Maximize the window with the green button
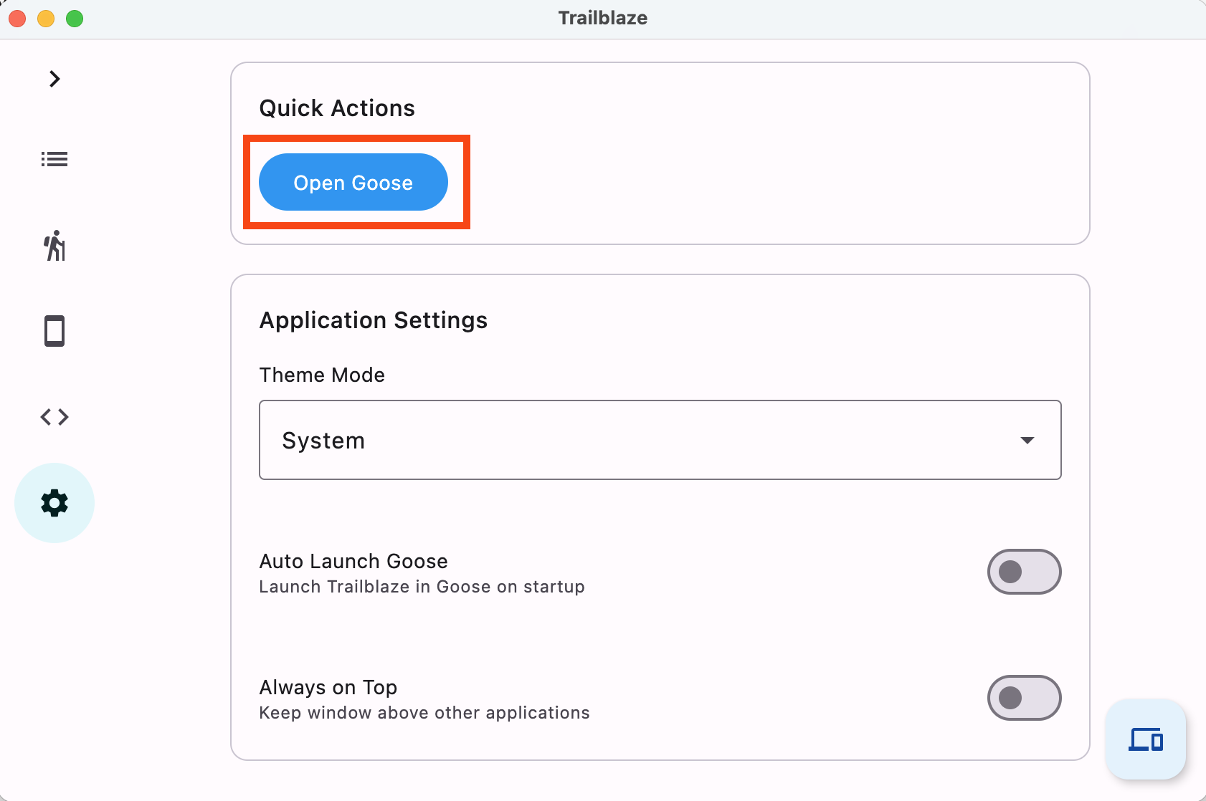The image size is (1206, 801). click(x=75, y=19)
